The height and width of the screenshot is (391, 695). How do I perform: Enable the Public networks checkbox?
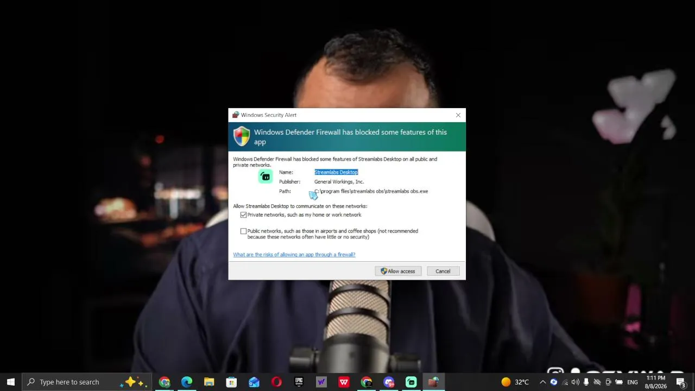(243, 231)
